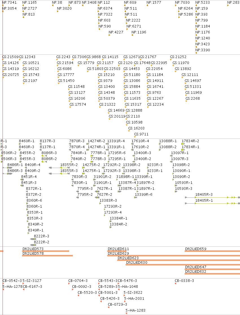Image resolution: width=240 pixels, height=315 pixels.
Task: Click the CB-0338-3 insertion label
Action: (x=184, y=281)
